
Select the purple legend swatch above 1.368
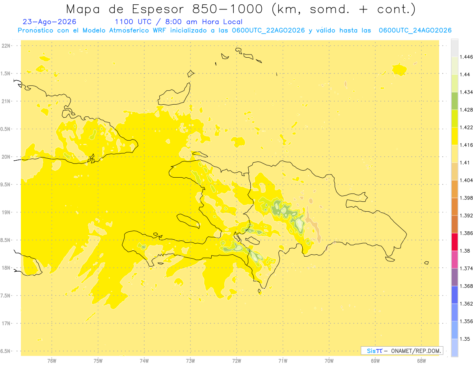pyautogui.click(x=454, y=277)
